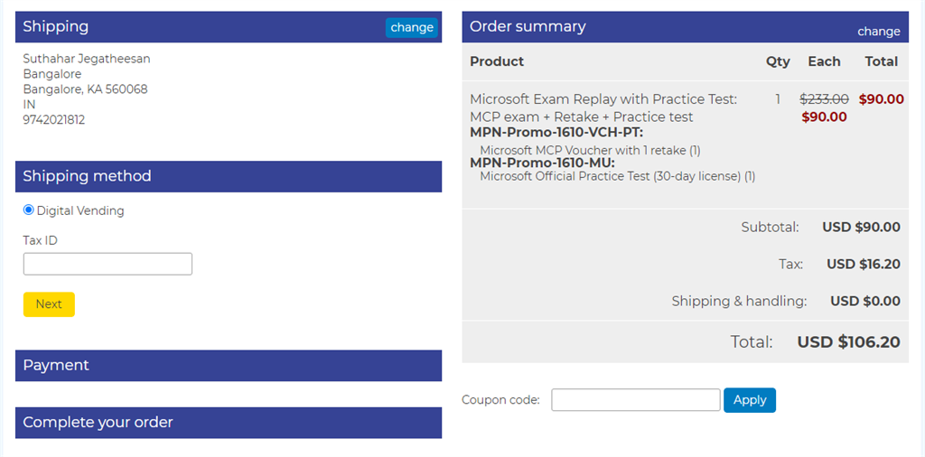Apply the coupon code
Image resolution: width=925 pixels, height=457 pixels.
[x=749, y=400]
